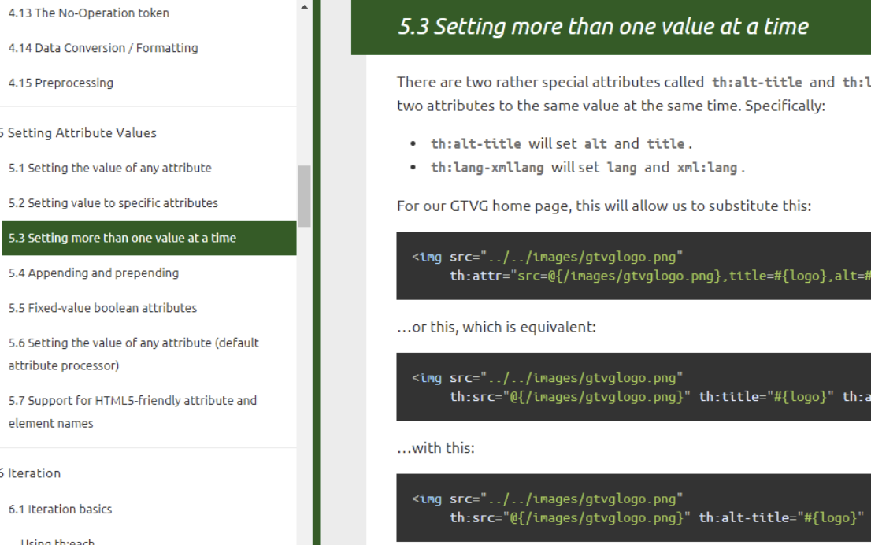
Task: Go to 4.14 Data Conversion / Formatting
Action: pos(102,48)
